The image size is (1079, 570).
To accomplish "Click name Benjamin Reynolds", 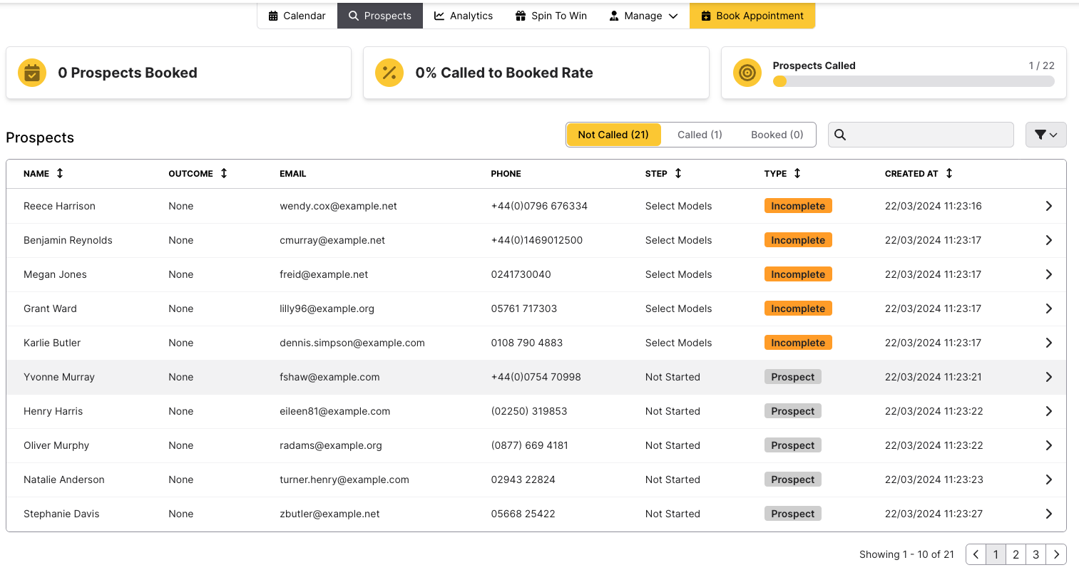I will tap(68, 240).
